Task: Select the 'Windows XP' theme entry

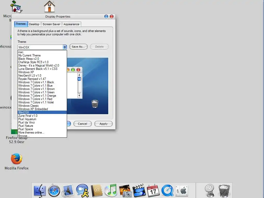Action: 42,72
